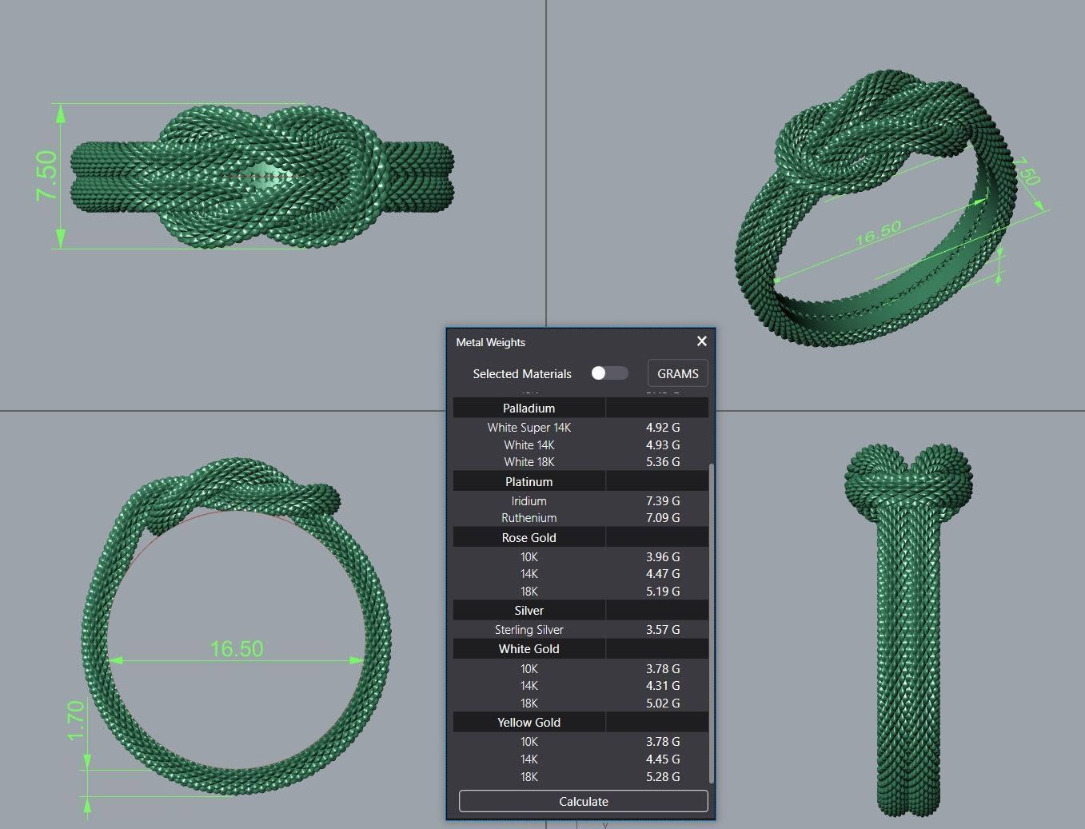1085x829 pixels.
Task: Click the Metal Weights dialog title
Action: [490, 342]
